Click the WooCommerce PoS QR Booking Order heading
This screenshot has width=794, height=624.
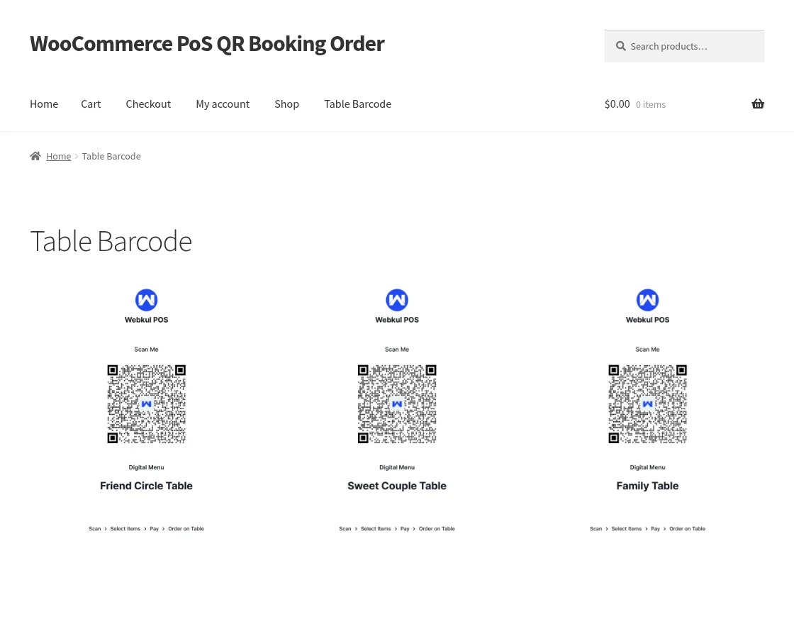tap(207, 43)
